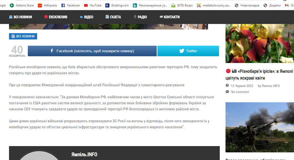Click the newspaper icon beside ГАЗЕТА
This screenshot has height=160, width=294.
107,17
